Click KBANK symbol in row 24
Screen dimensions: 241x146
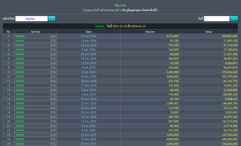(x=20, y=139)
